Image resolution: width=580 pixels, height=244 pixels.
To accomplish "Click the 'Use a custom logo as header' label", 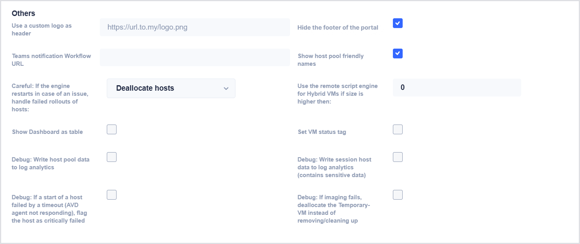I will point(42,30).
